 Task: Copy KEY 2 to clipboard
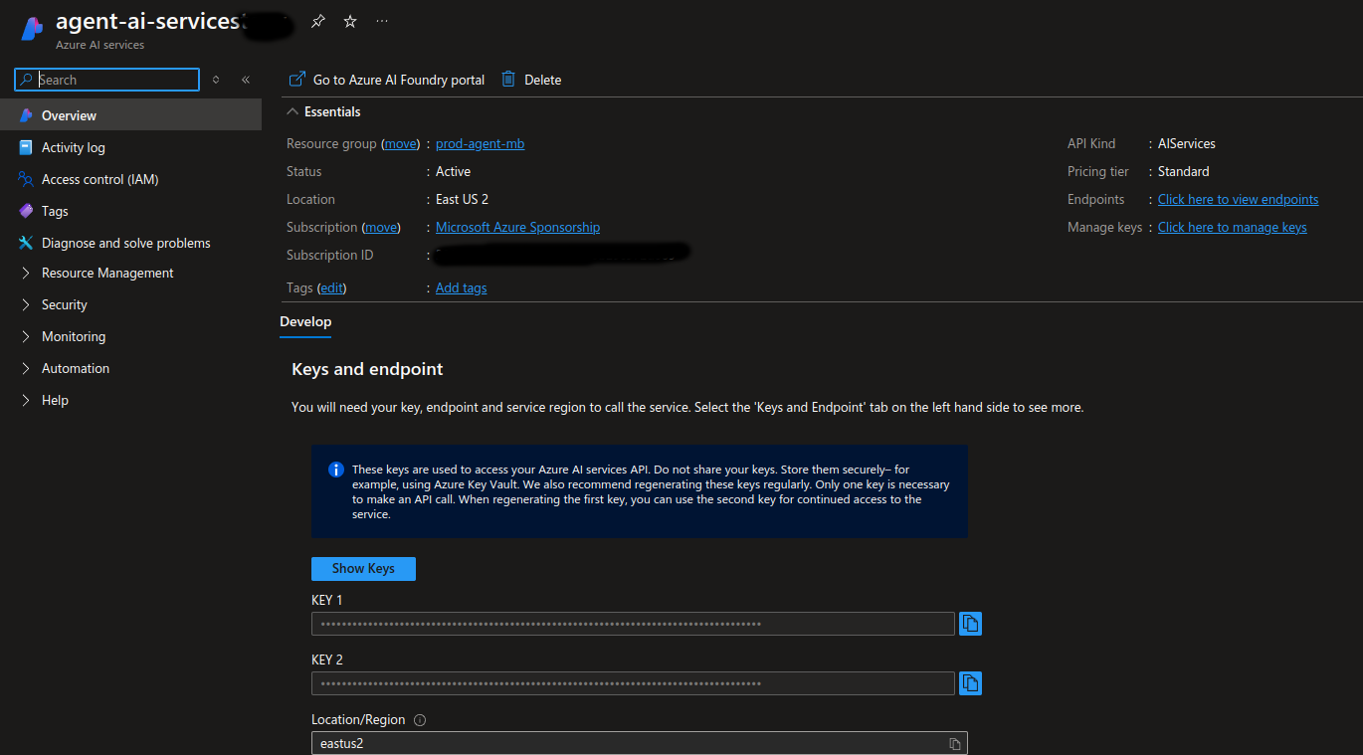(970, 683)
